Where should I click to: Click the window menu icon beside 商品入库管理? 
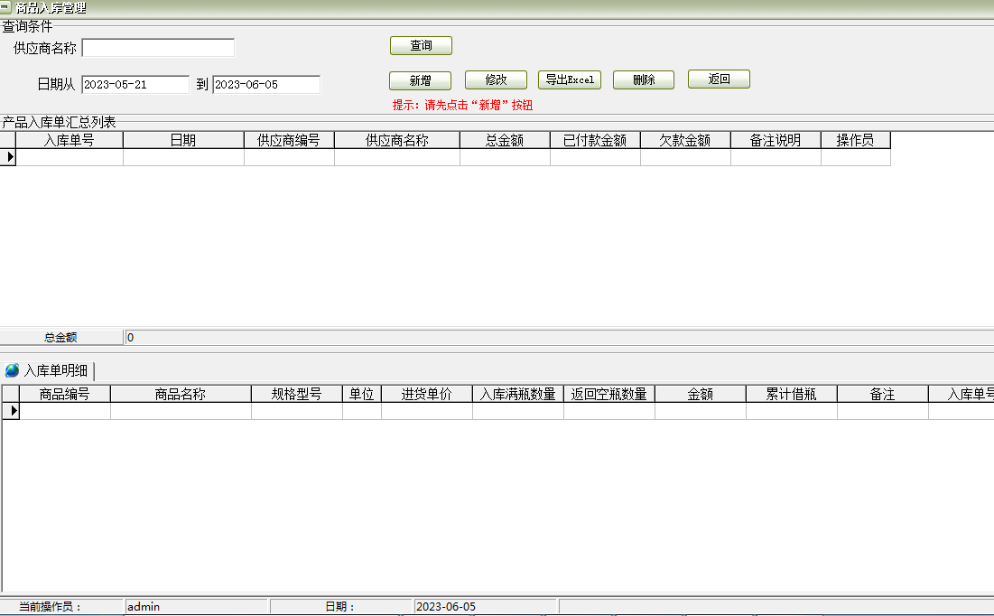[5, 7]
